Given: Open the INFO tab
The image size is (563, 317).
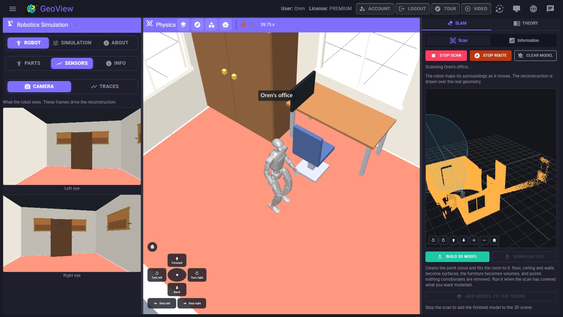Looking at the screenshot, I should pos(116,63).
